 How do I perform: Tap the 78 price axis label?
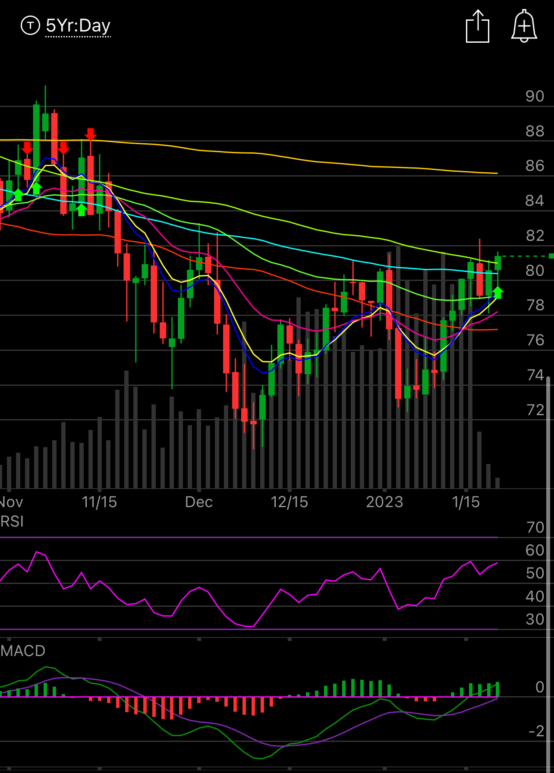(535, 305)
